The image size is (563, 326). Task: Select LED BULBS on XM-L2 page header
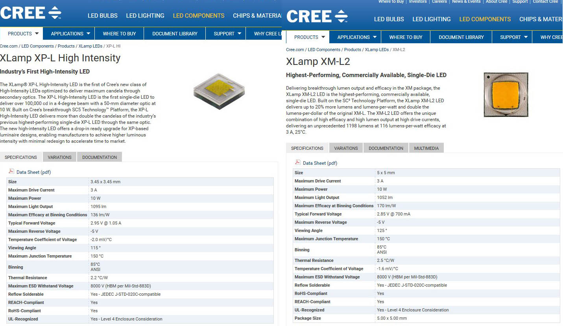(389, 19)
